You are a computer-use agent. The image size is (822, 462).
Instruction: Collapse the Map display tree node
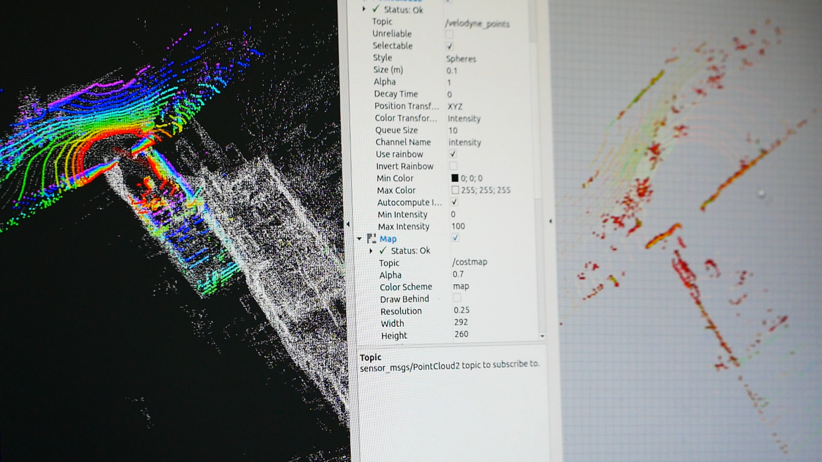click(359, 239)
